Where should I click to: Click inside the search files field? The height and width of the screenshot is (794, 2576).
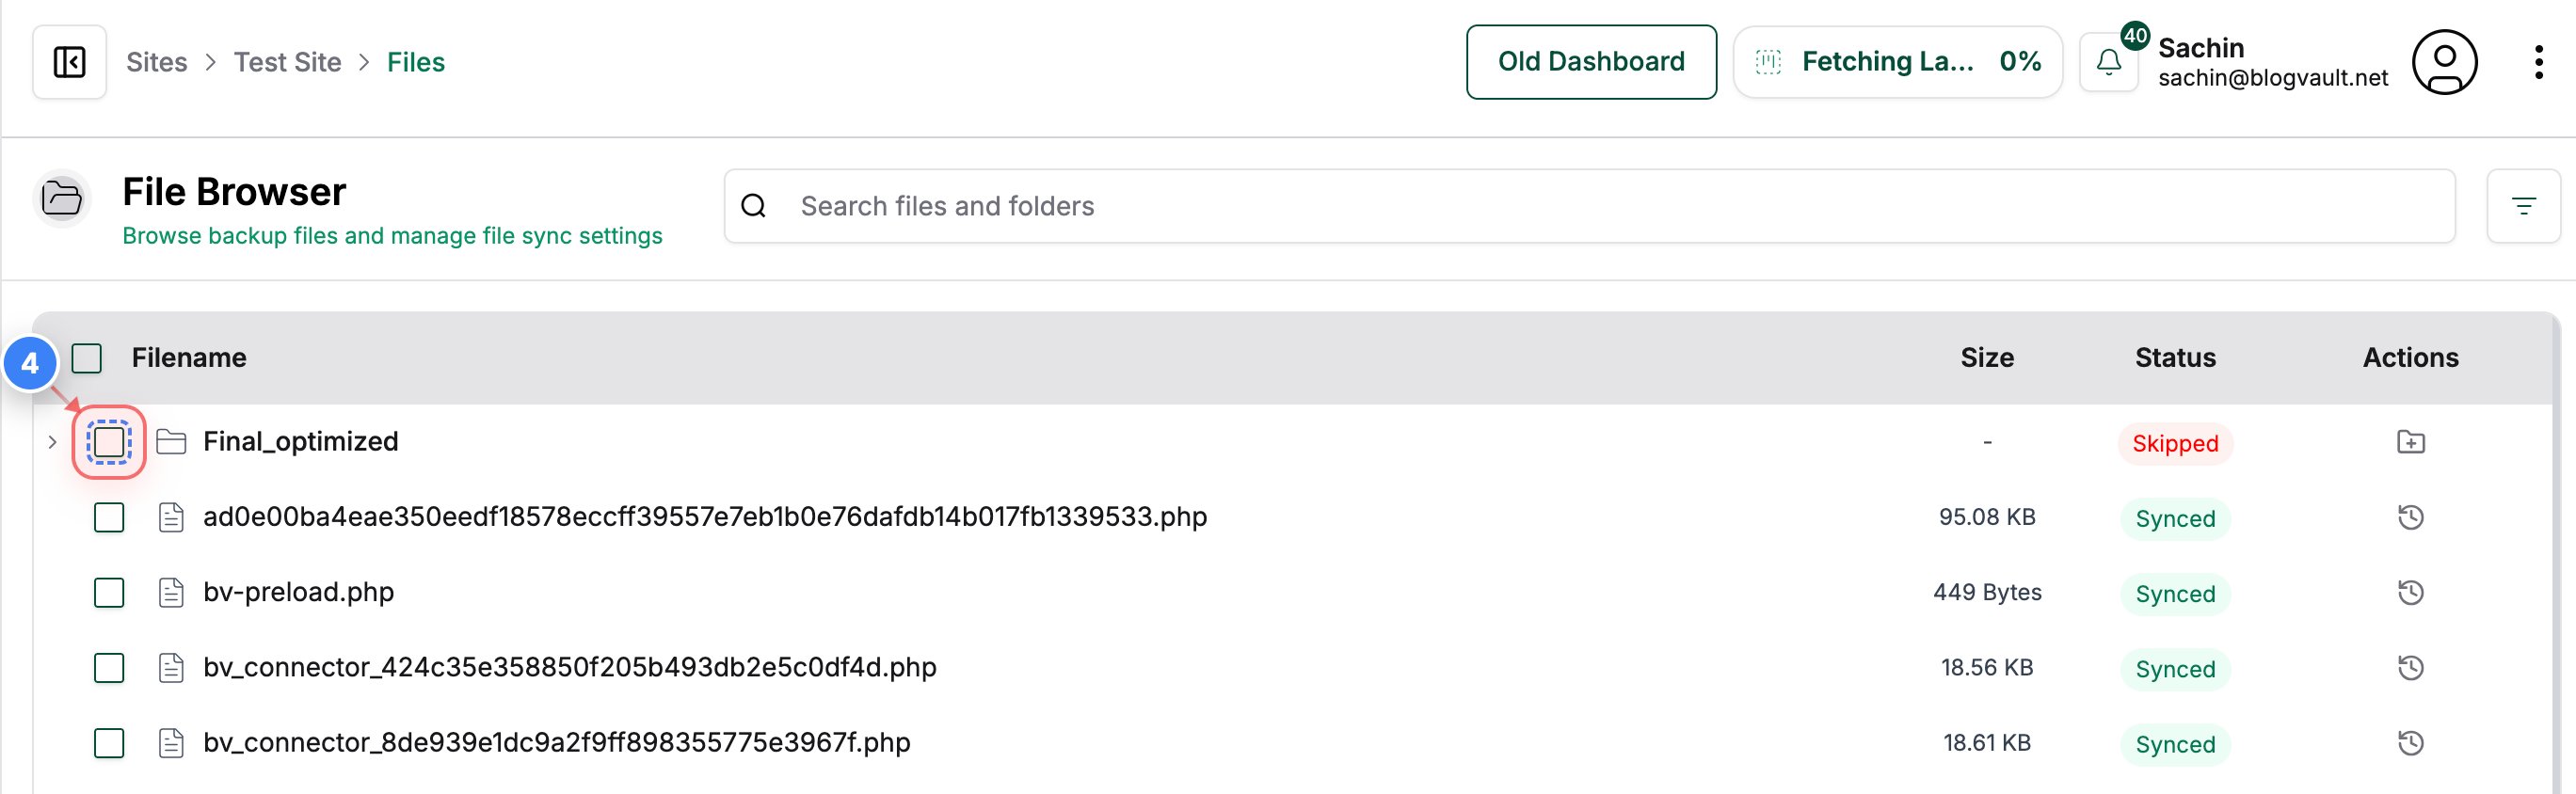1200,206
